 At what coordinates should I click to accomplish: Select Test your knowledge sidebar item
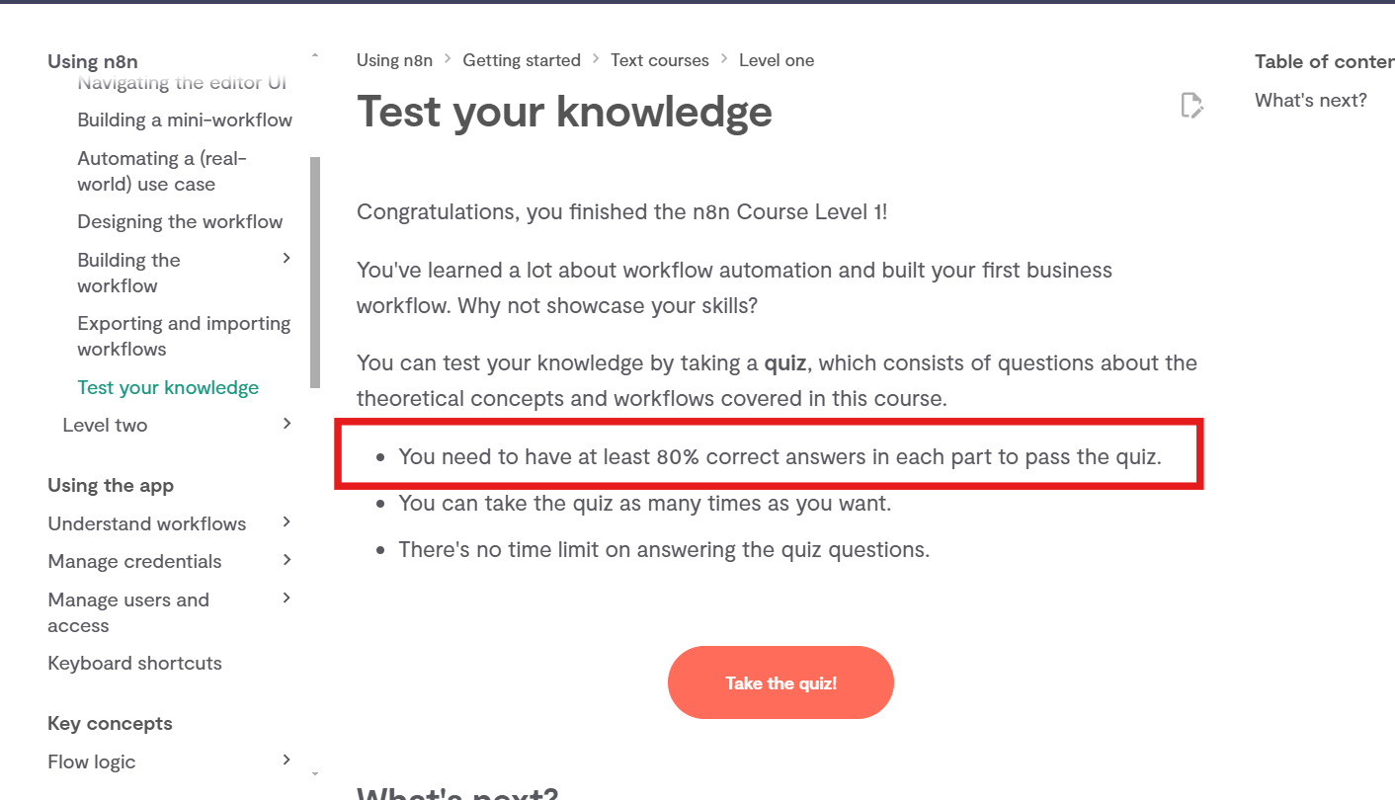(168, 387)
